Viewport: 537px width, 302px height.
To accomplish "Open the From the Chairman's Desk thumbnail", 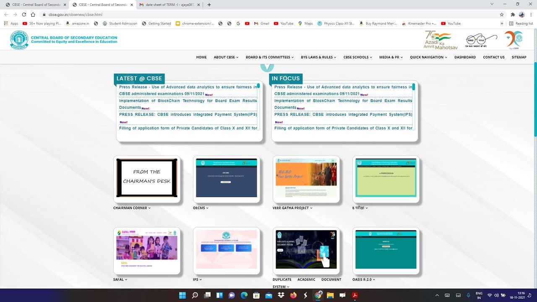I will click(147, 178).
